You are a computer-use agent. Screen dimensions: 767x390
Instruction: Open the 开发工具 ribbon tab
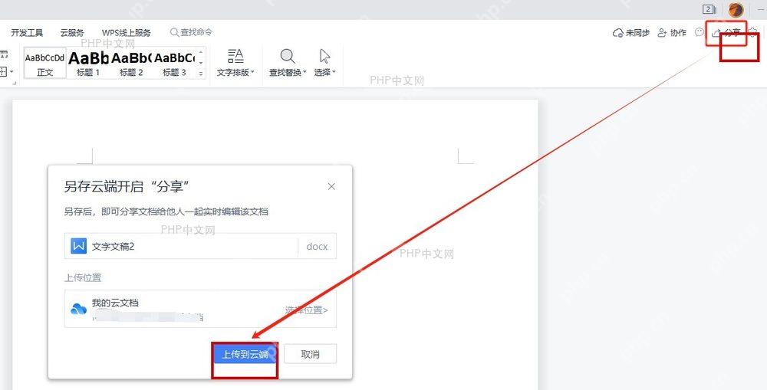pos(27,33)
